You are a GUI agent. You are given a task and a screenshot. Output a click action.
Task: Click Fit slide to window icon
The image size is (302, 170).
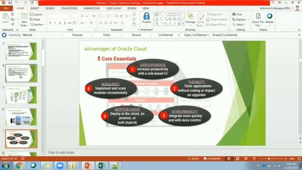(x=299, y=159)
